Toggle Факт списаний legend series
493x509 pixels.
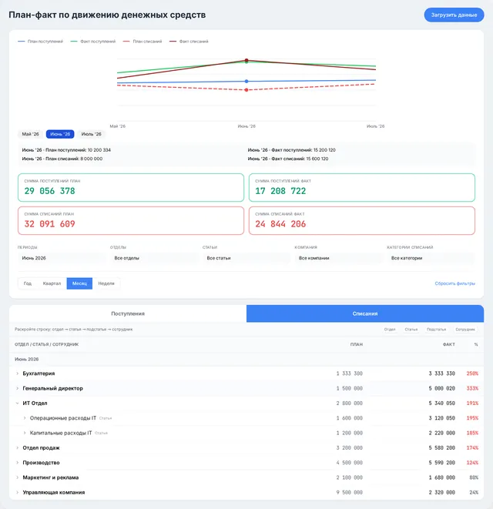(x=189, y=42)
